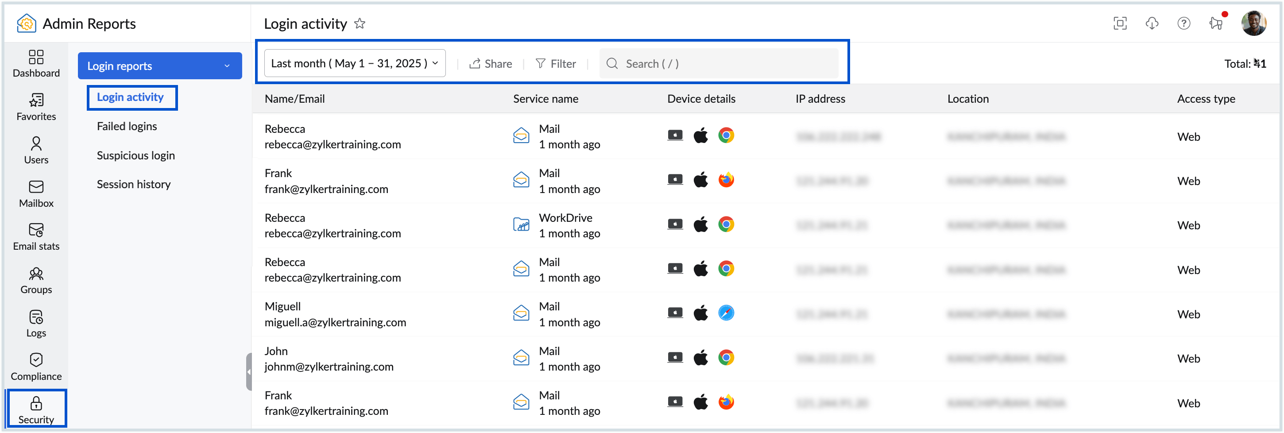Click the download report icon
This screenshot has height=433, width=1284.
click(x=1152, y=23)
